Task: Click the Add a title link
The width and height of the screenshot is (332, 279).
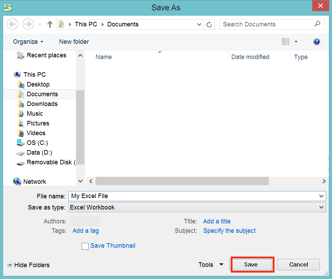Action: pyautogui.click(x=217, y=221)
